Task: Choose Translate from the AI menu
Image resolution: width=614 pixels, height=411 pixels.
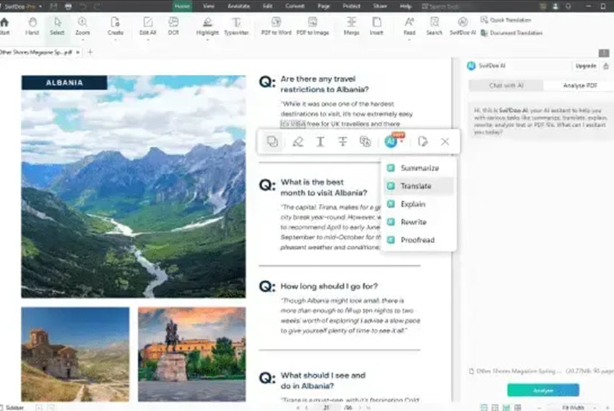Action: click(x=416, y=186)
